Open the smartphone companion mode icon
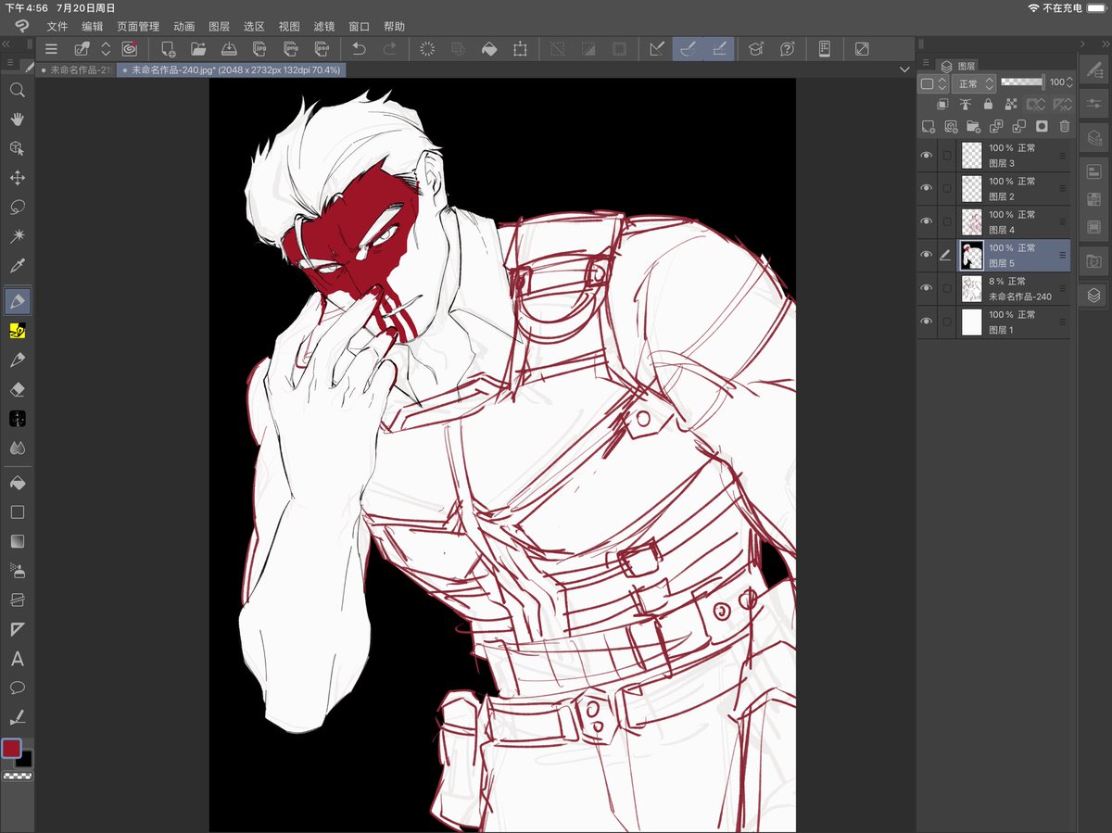Image resolution: width=1112 pixels, height=833 pixels. 824,49
